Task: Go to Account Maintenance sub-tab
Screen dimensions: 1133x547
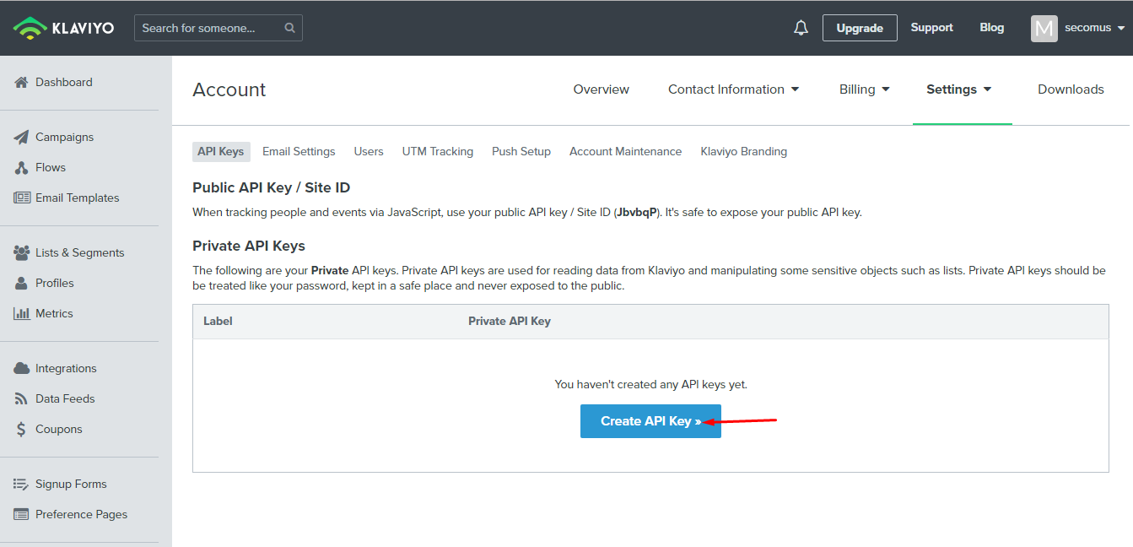Action: pyautogui.click(x=625, y=152)
